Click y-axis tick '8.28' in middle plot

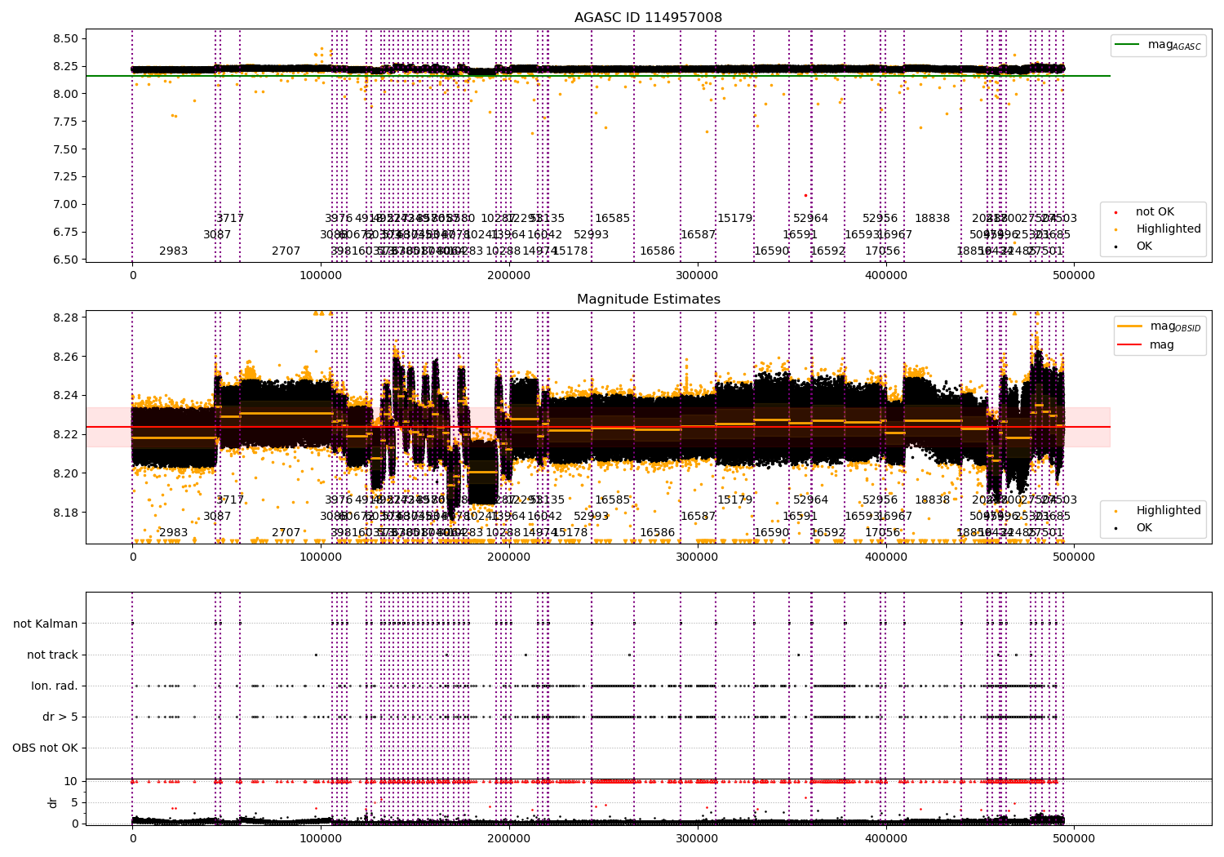65,317
